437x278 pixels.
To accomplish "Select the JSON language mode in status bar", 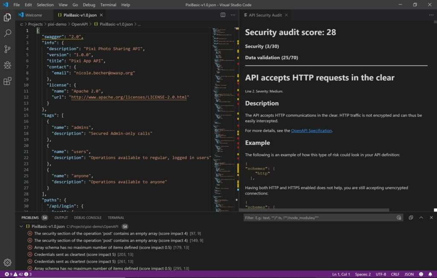I will (408, 274).
